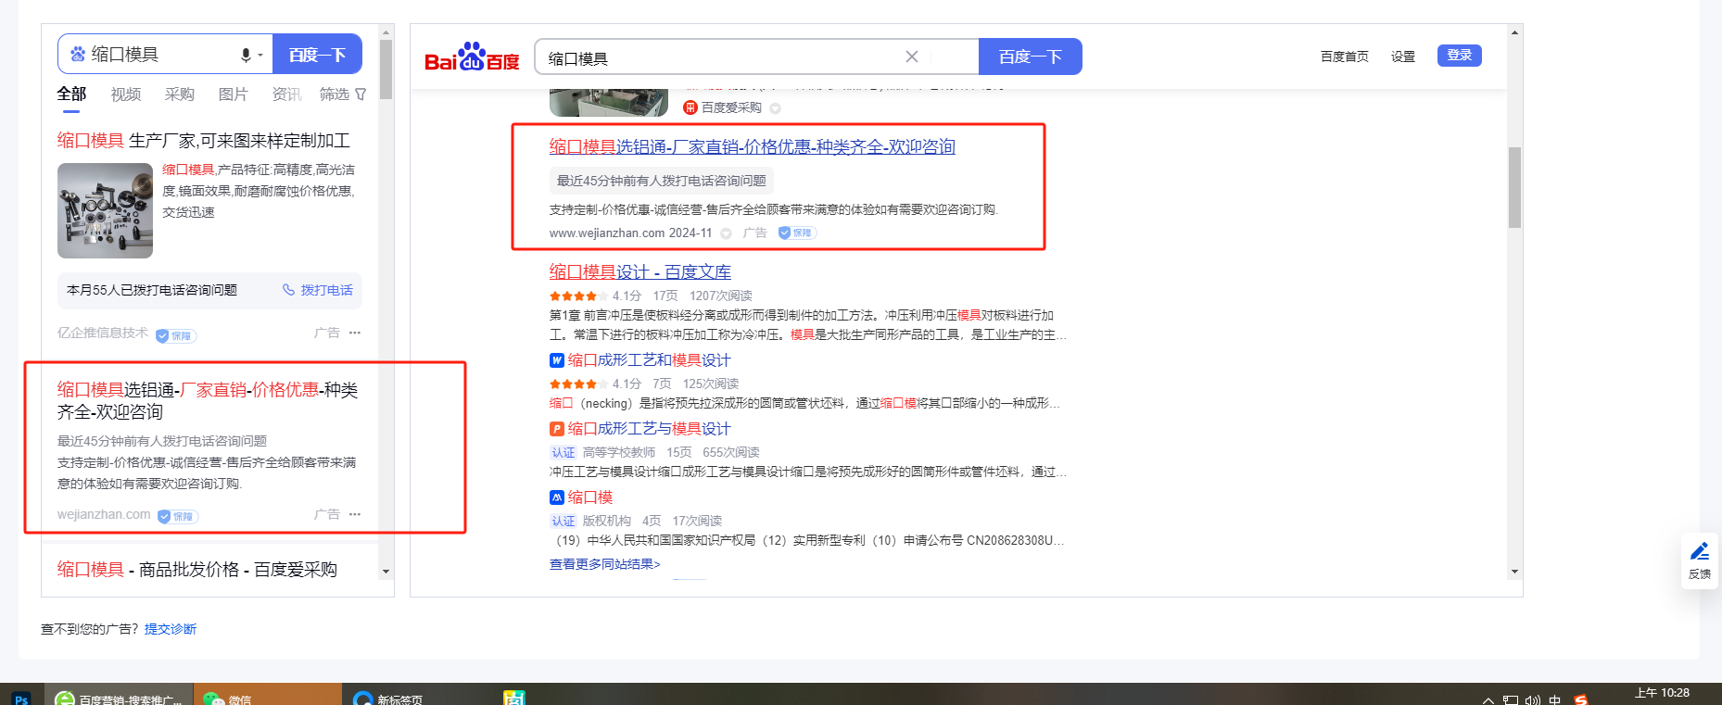1722x705 pixels.
Task: Show hidden system tray icons
Action: tap(1488, 700)
